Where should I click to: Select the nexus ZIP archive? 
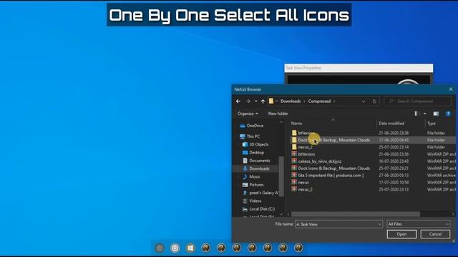tap(303, 183)
